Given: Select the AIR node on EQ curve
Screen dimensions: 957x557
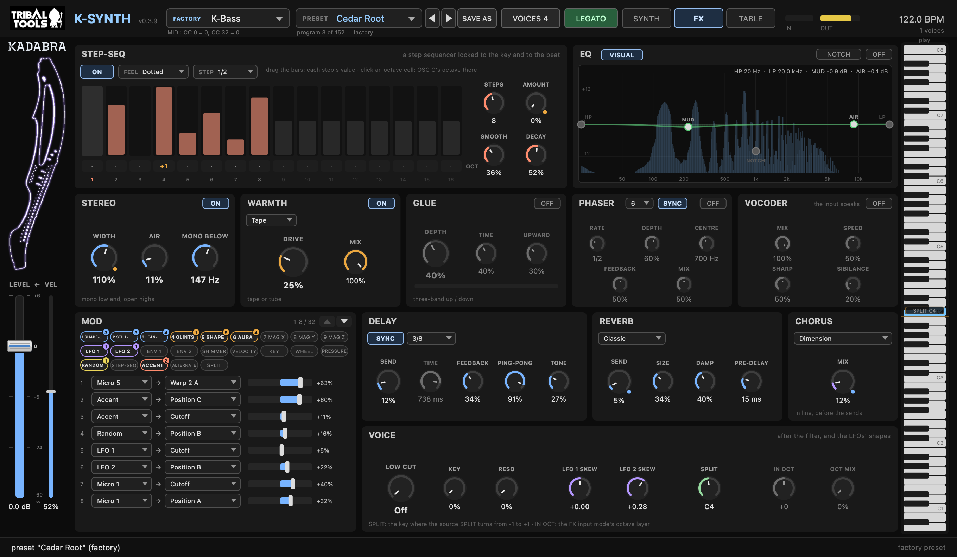Looking at the screenshot, I should tap(853, 124).
